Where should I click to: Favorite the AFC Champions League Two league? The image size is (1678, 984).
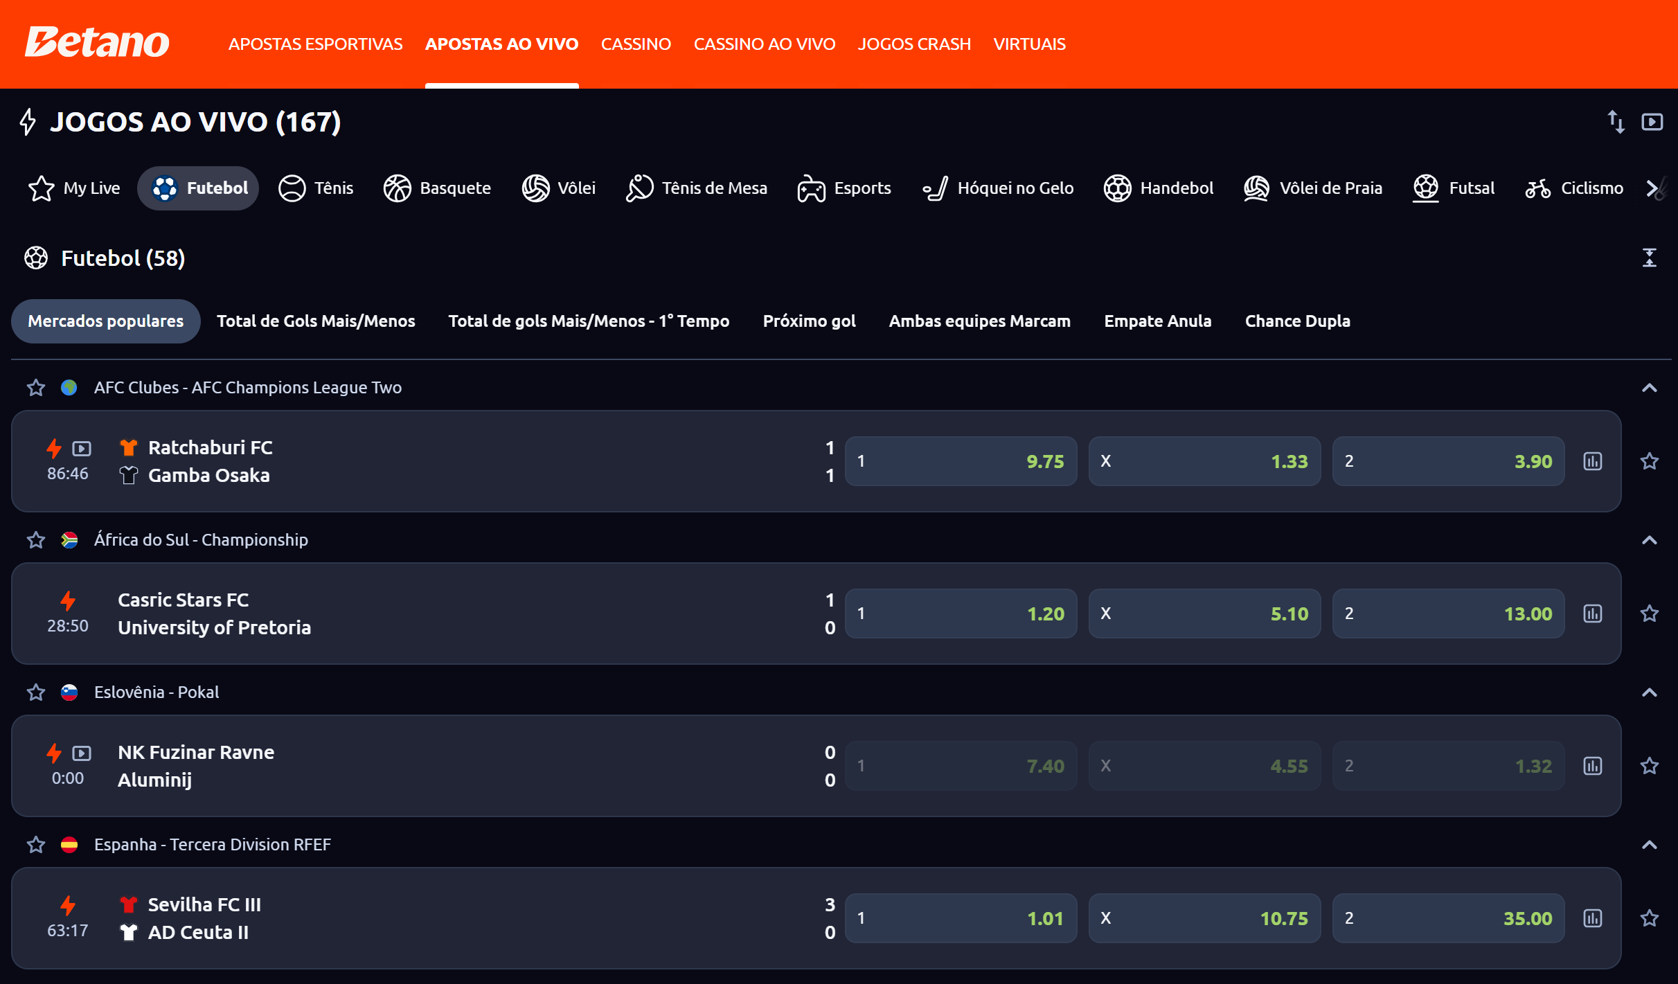click(36, 388)
